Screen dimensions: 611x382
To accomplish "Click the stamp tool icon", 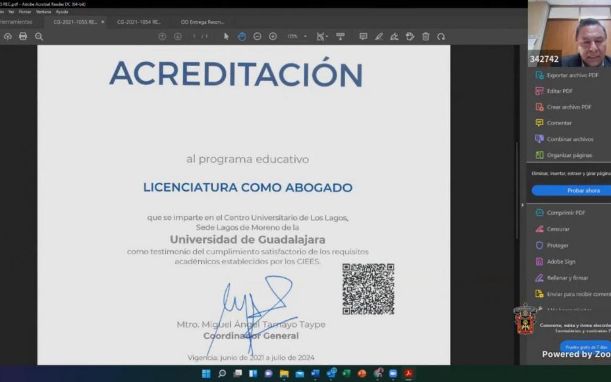I will click(410, 37).
